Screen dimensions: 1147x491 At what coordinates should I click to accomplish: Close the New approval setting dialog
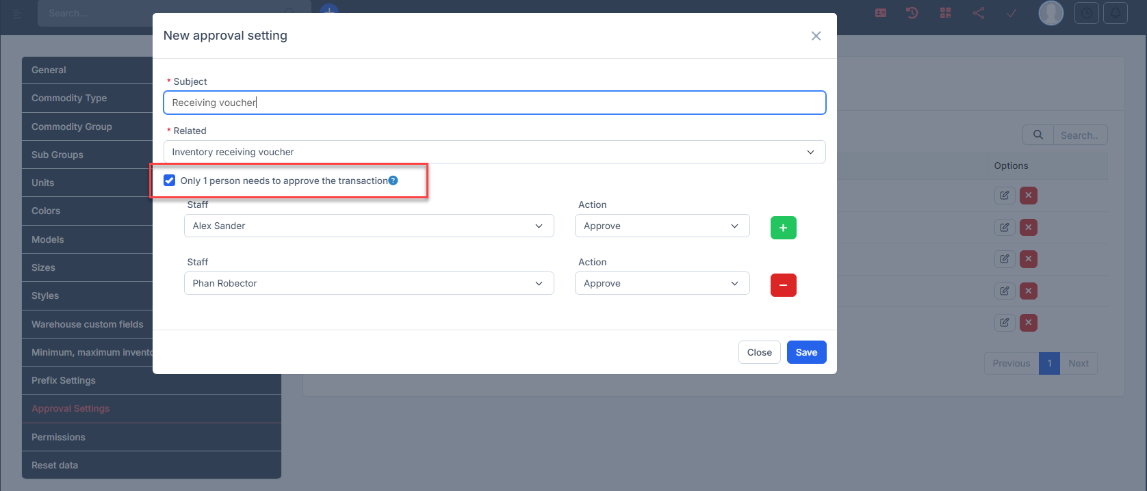pos(816,36)
